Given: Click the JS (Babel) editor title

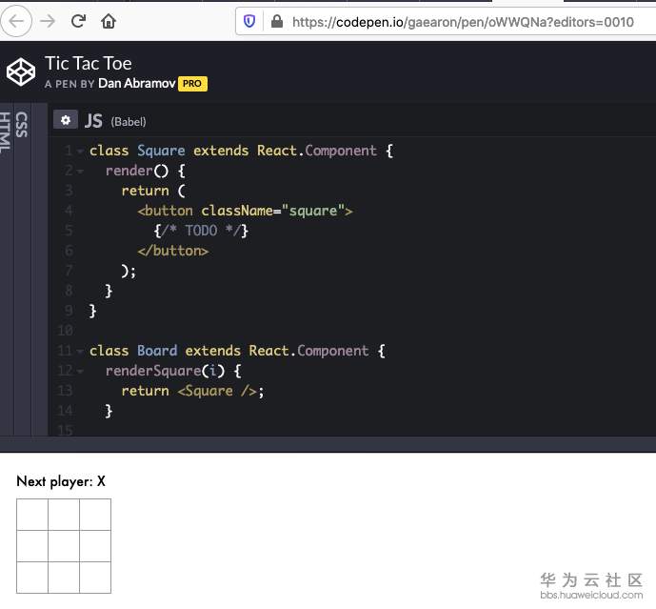Looking at the screenshot, I should click(x=115, y=121).
